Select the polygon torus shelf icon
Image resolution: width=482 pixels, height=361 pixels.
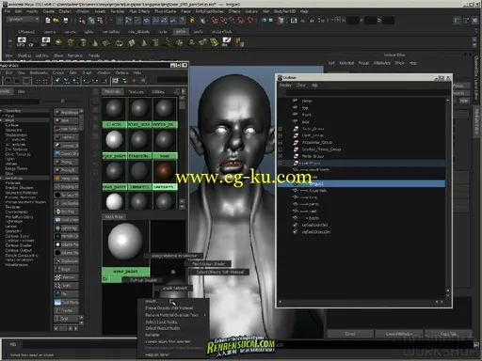pos(119,42)
